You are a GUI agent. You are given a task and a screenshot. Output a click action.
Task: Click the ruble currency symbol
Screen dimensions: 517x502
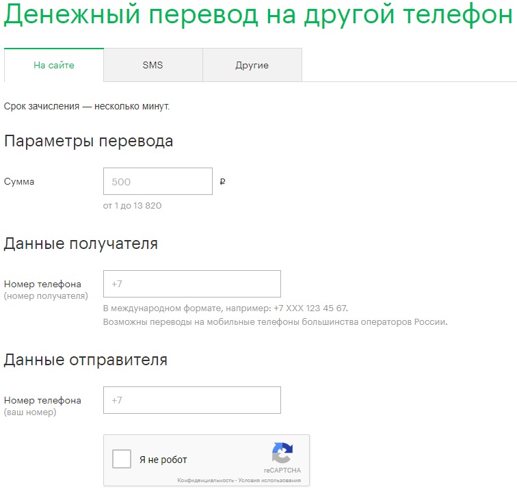(223, 182)
